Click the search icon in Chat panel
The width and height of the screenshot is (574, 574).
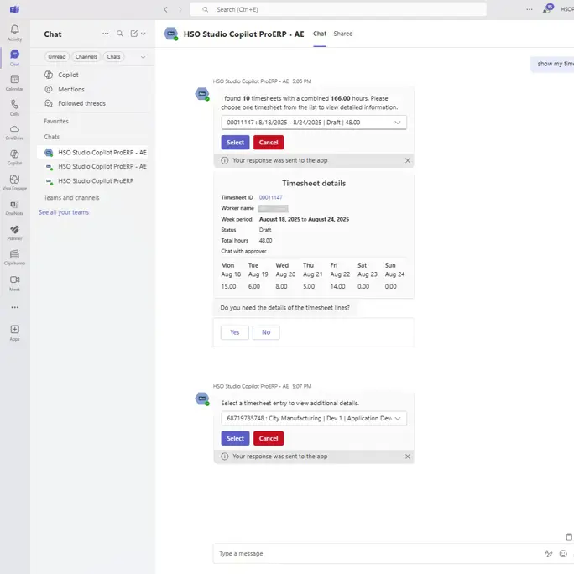click(x=120, y=34)
